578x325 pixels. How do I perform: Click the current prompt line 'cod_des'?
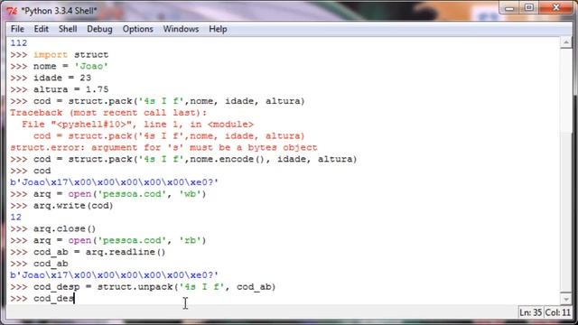pos(42,299)
